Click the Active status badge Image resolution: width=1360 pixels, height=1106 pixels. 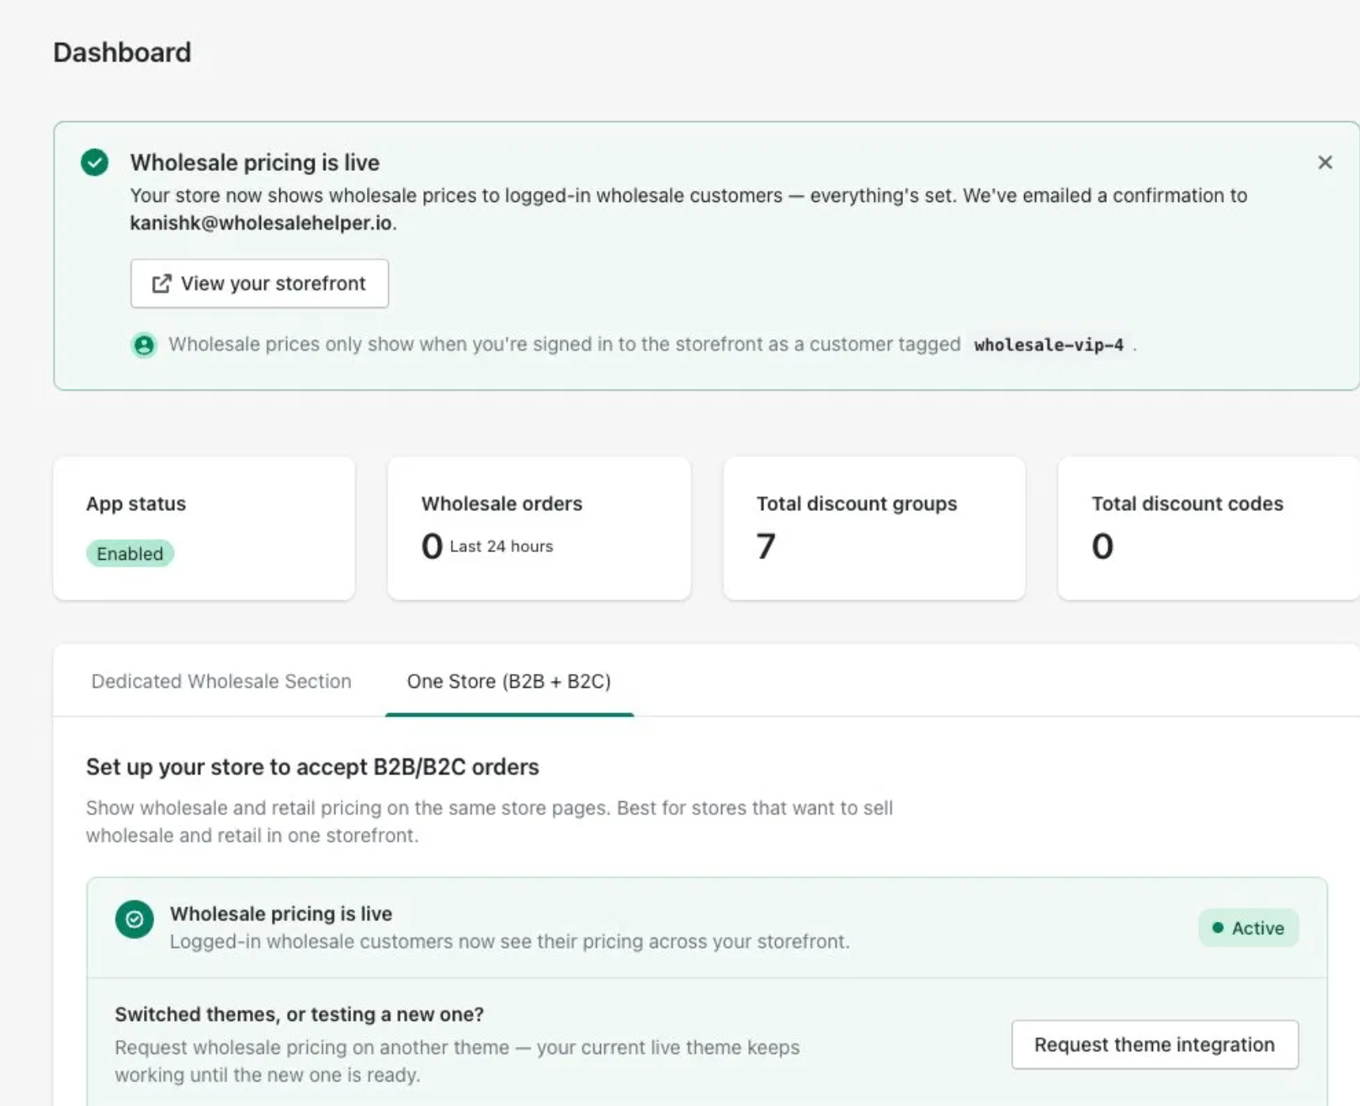(x=1249, y=928)
